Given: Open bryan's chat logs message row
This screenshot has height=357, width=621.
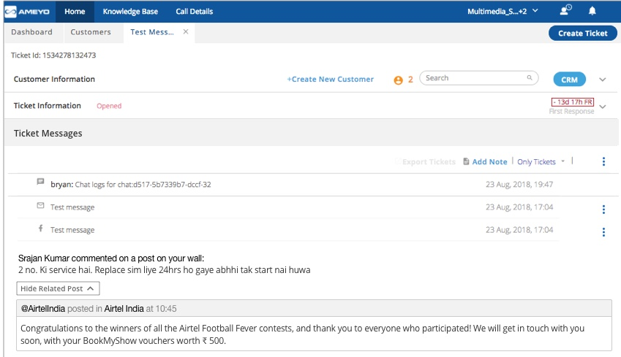Looking at the screenshot, I should pyautogui.click(x=313, y=184).
